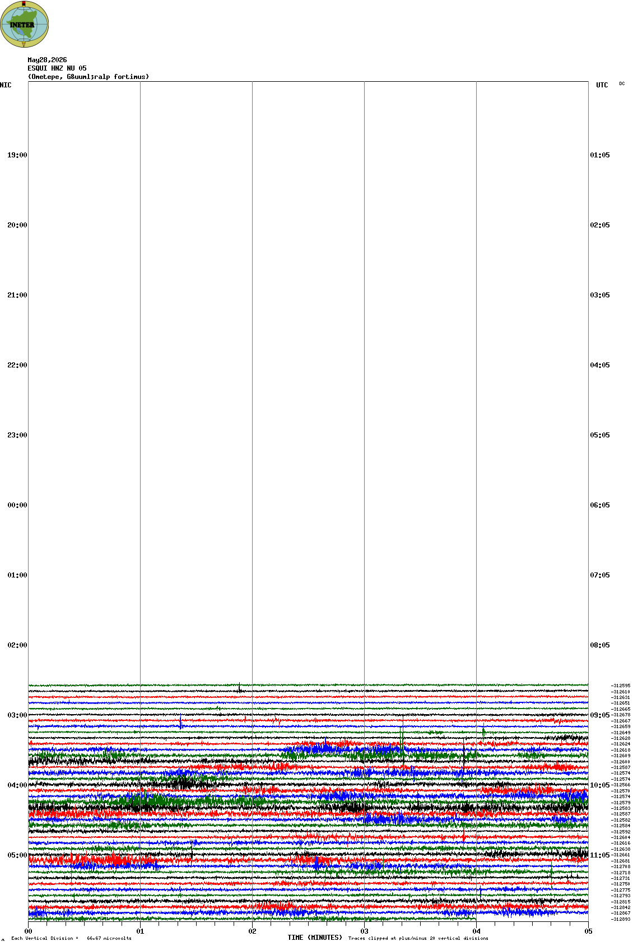Click the TIME (MINUTES) axis label
This screenshot has height=946, width=633.
tap(315, 938)
